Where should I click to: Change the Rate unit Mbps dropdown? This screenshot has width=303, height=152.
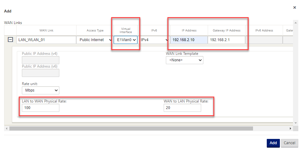point(40,90)
